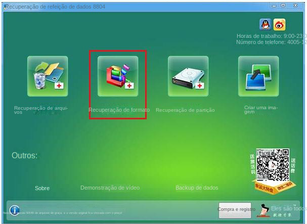Select the Recuperação de partição label
The image size is (307, 224).
pyautogui.click(x=185, y=110)
